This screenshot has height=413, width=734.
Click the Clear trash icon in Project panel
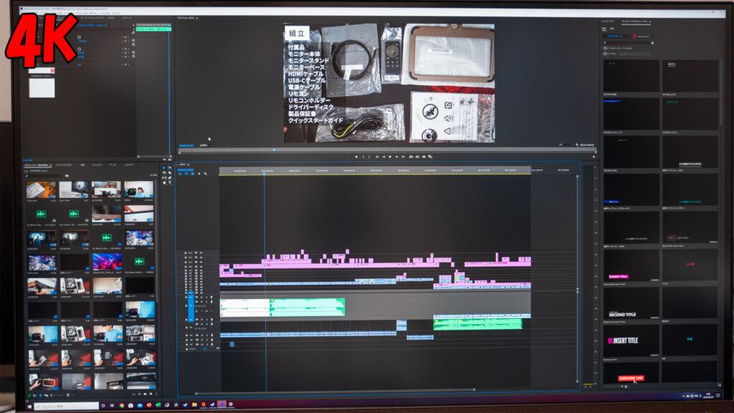pyautogui.click(x=156, y=394)
